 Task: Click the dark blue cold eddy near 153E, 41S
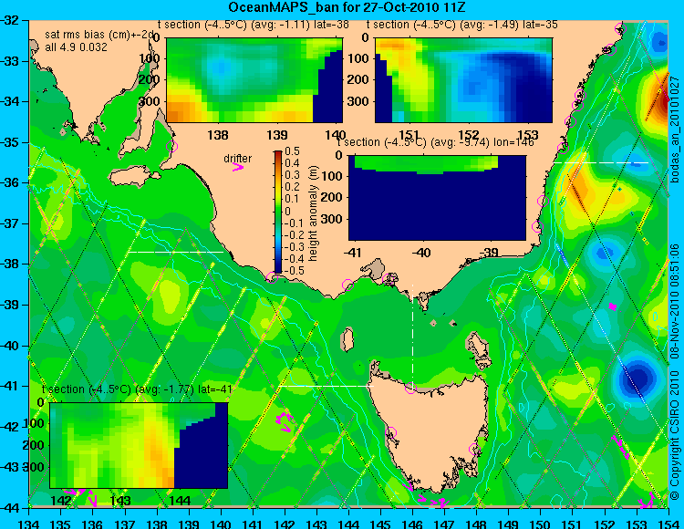point(637,379)
